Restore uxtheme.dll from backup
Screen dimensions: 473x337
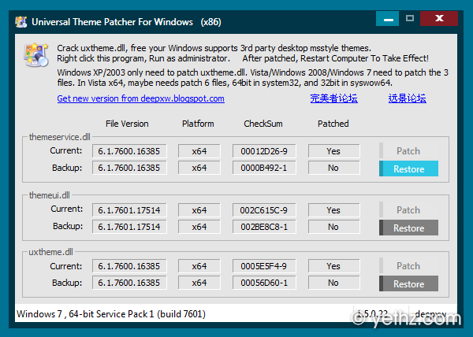point(408,284)
